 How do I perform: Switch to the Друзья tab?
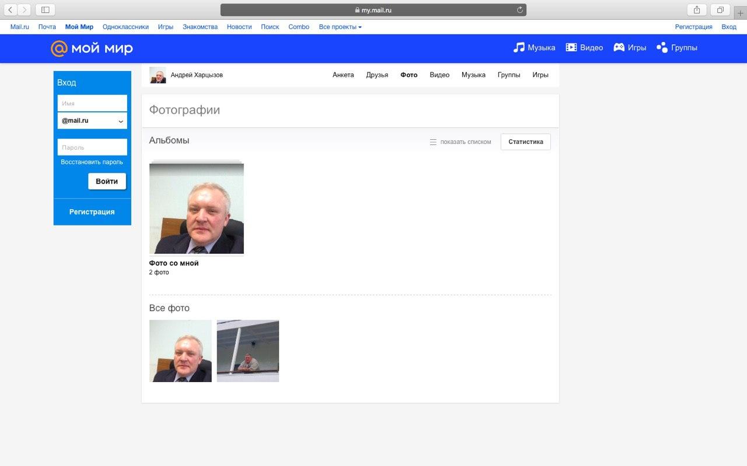click(x=377, y=75)
